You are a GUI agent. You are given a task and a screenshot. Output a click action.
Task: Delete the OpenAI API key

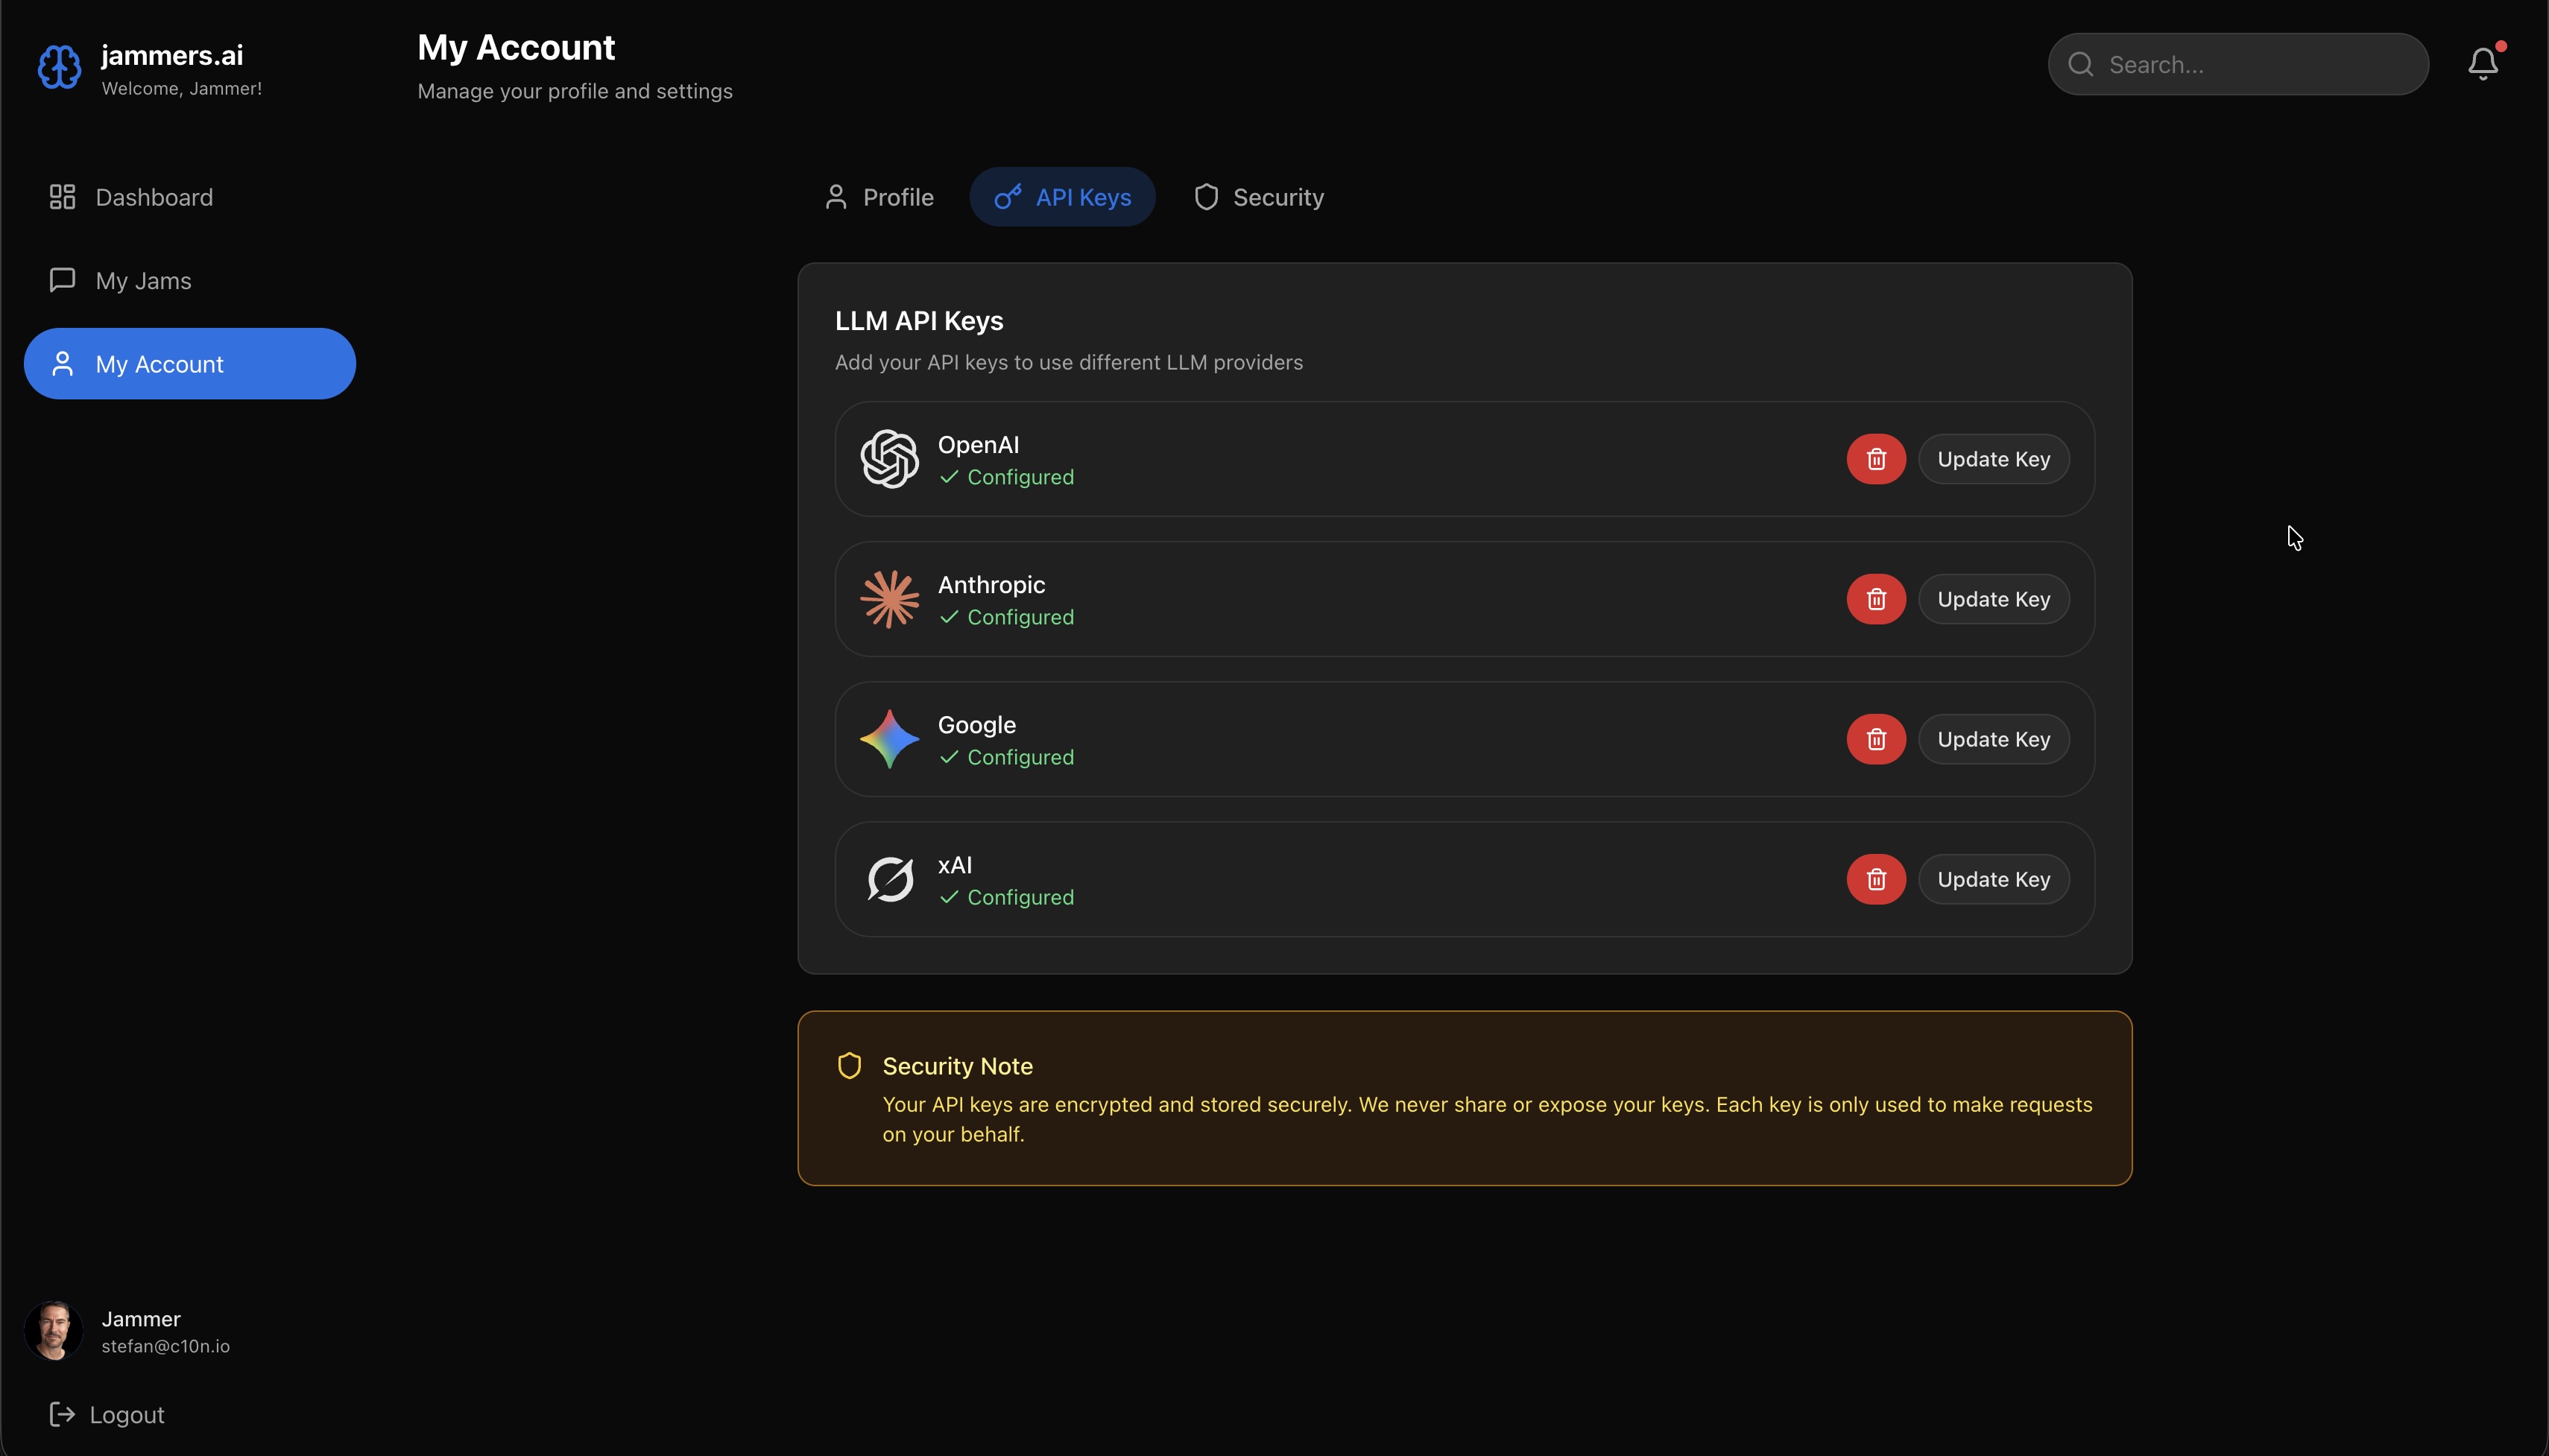[x=1876, y=459]
